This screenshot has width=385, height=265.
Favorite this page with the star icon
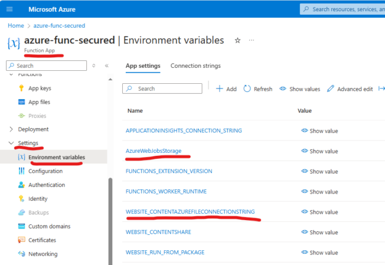click(x=238, y=40)
